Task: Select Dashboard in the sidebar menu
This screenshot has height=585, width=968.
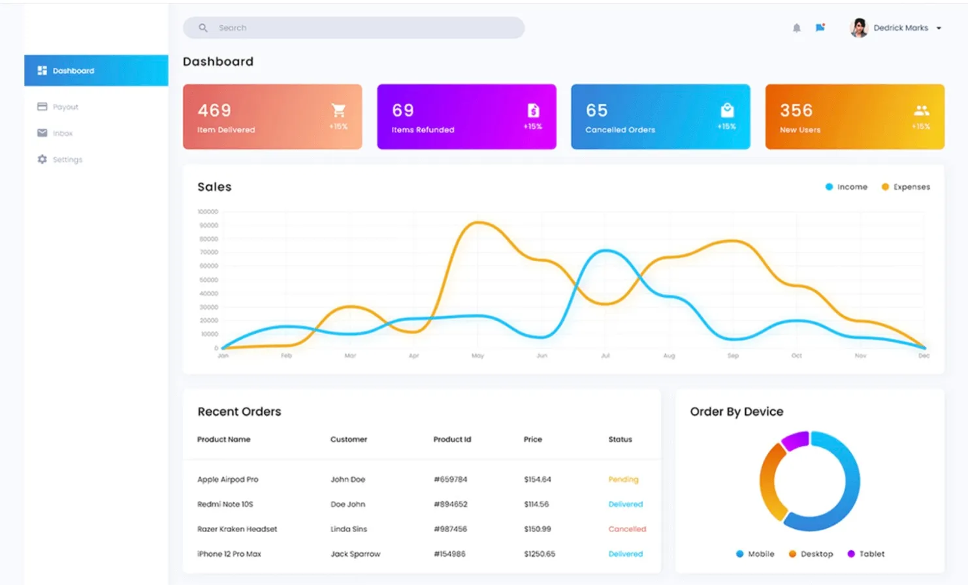Action: coord(96,70)
